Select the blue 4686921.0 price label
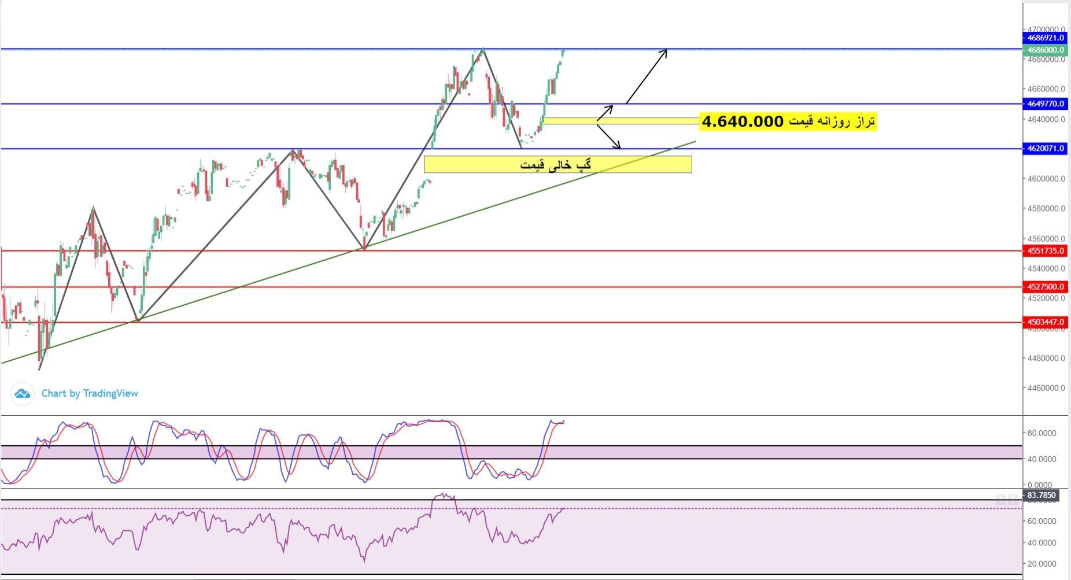 [1044, 38]
